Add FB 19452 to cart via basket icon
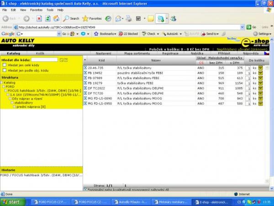This screenshot has height=206, width=274. (x=260, y=73)
